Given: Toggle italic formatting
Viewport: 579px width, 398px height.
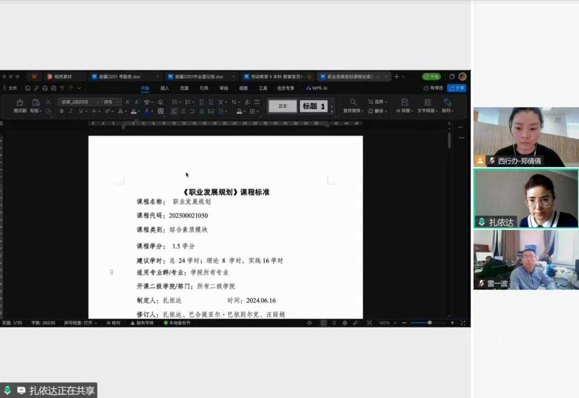Looking at the screenshot, I should [71, 111].
